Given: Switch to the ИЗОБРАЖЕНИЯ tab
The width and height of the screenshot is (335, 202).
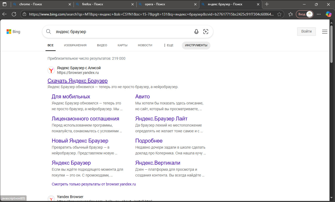Looking at the screenshot, I should click(75, 45).
